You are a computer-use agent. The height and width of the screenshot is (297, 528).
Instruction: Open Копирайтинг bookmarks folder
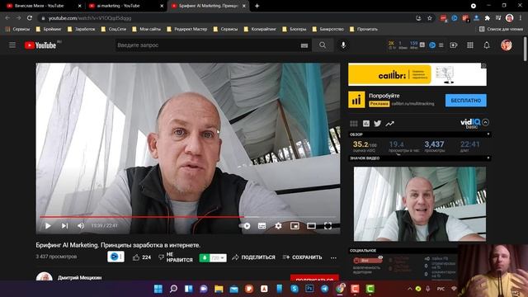point(260,30)
